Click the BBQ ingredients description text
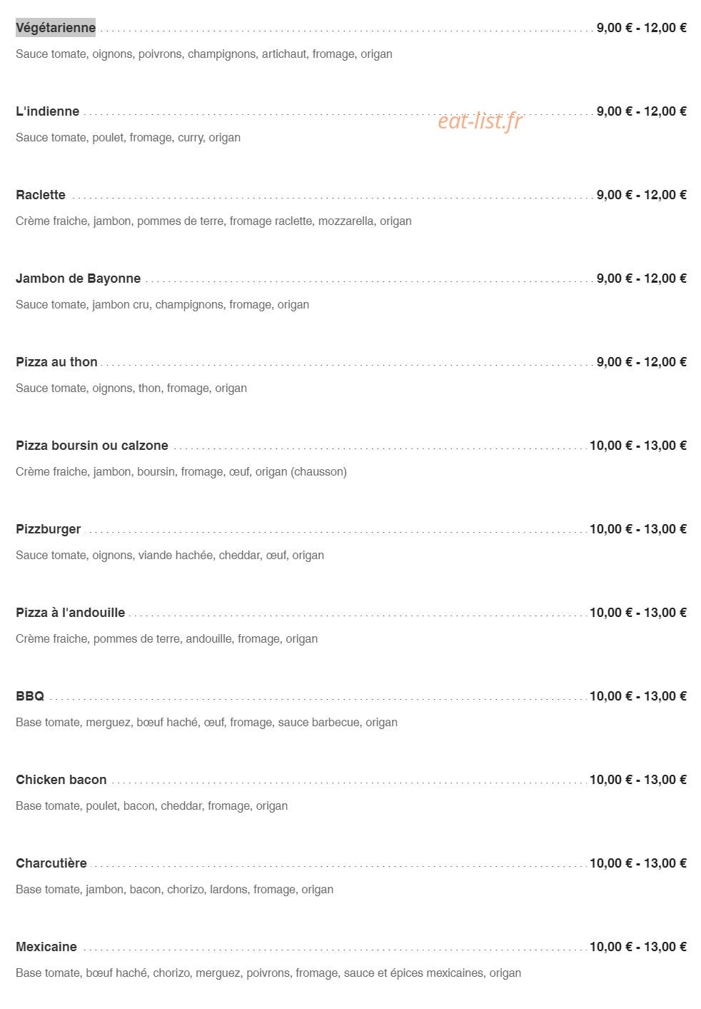The height and width of the screenshot is (1009, 701). tap(207, 723)
